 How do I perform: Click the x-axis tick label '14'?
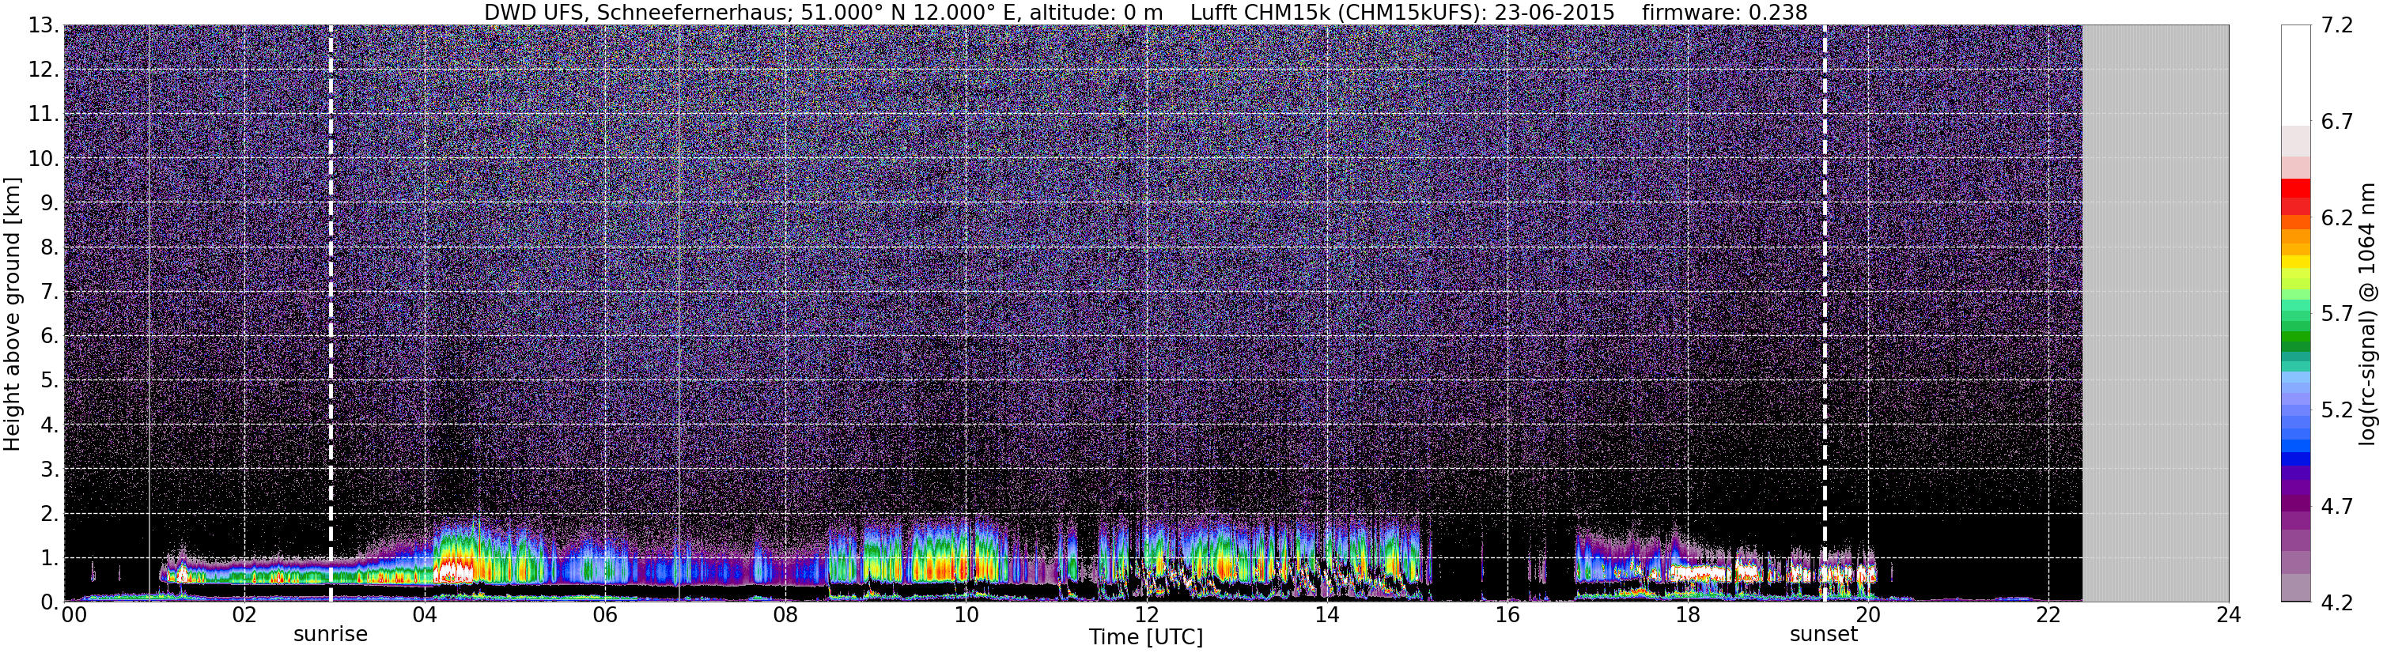coord(1326,615)
